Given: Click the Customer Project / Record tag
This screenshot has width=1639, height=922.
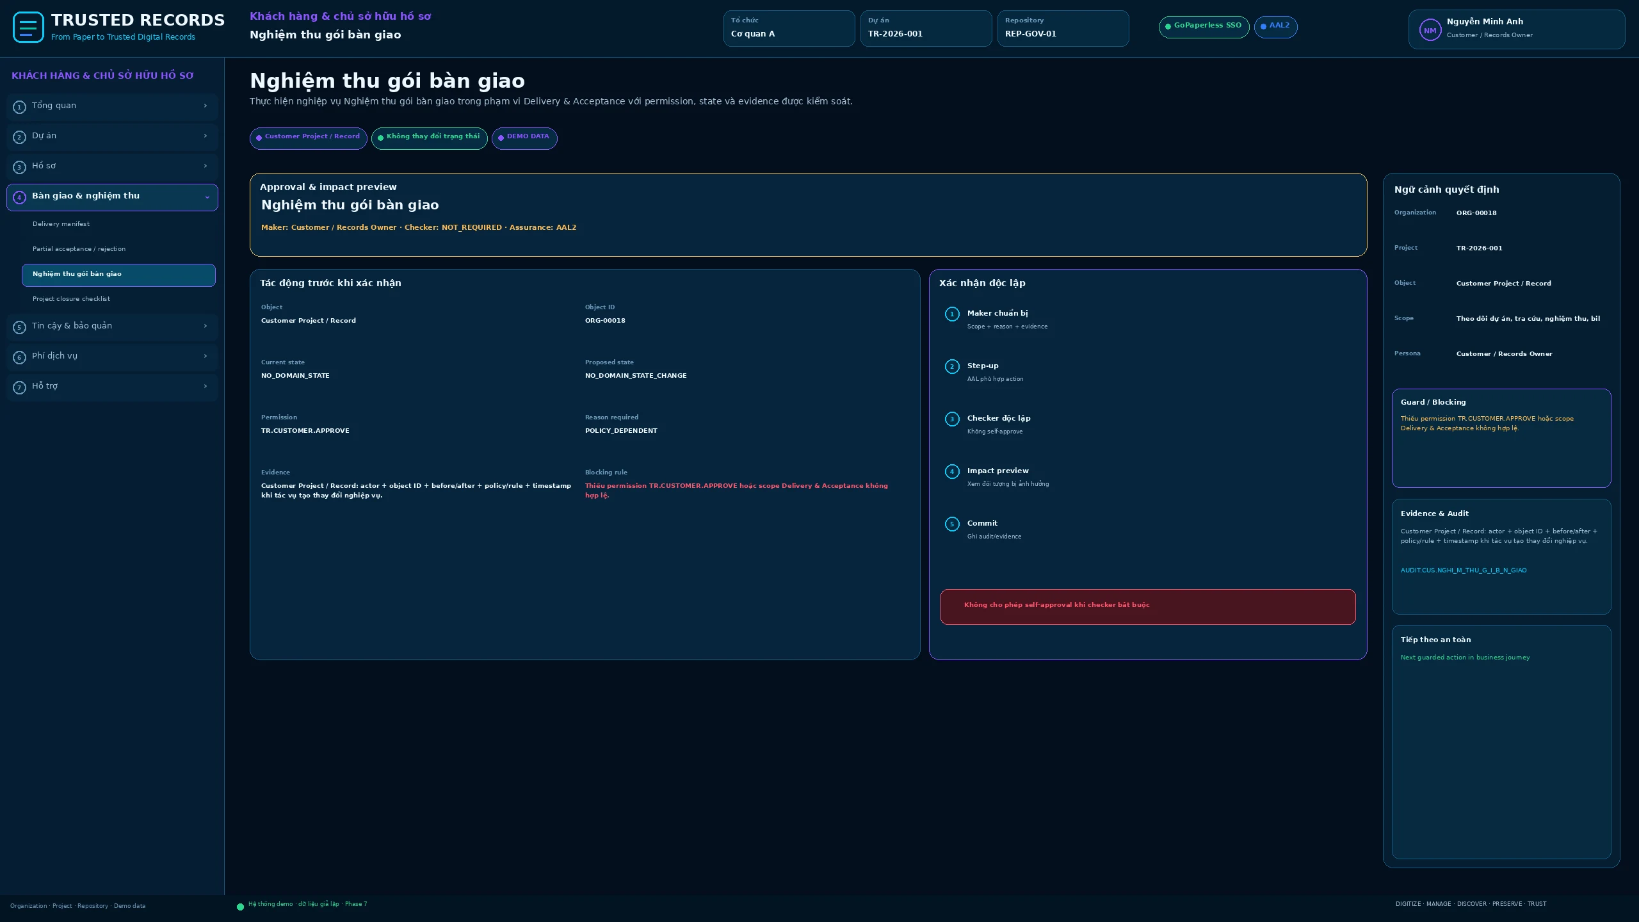Looking at the screenshot, I should click(x=308, y=138).
